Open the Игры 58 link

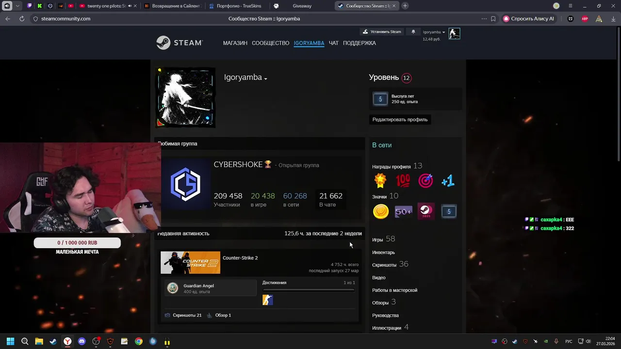[383, 239]
